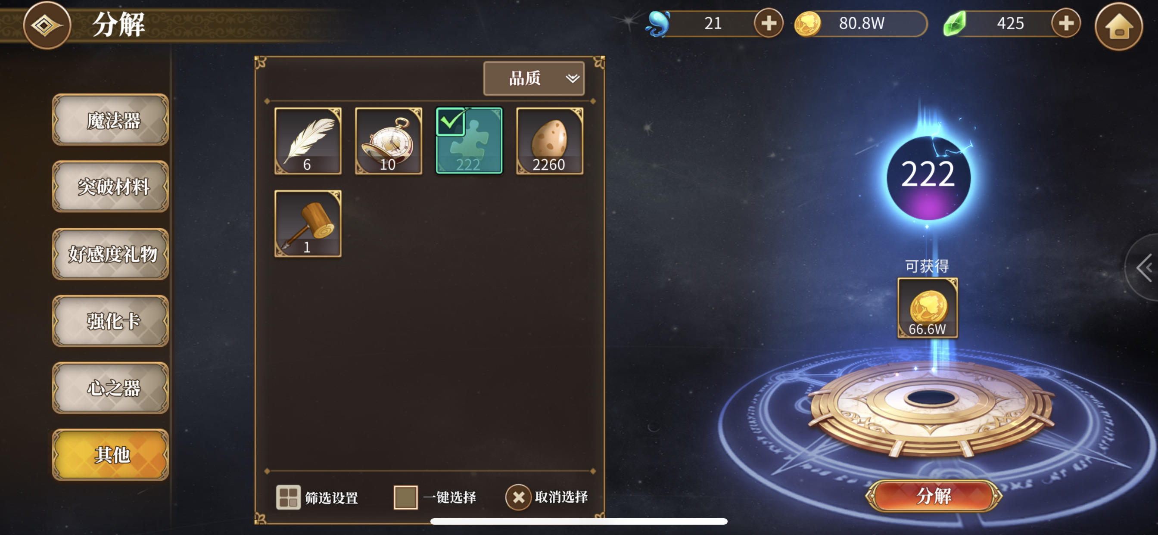Open 筛选设置 filter settings

(x=317, y=497)
